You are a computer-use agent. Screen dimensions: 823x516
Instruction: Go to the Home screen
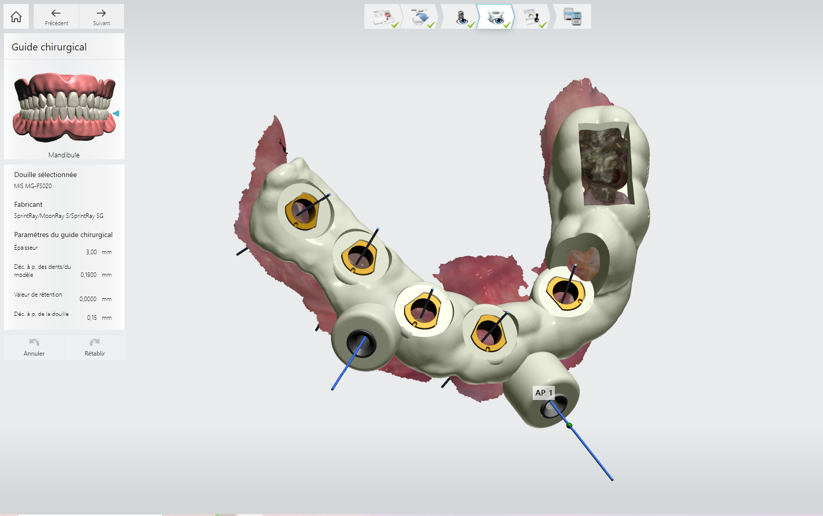click(16, 17)
